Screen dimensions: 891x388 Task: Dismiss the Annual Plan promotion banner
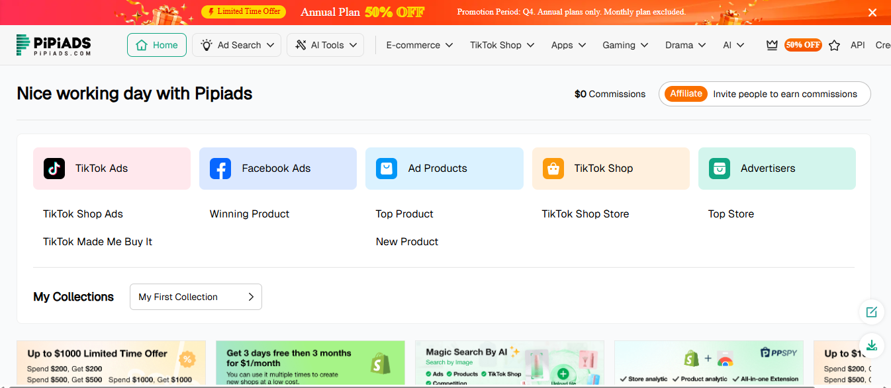872,12
